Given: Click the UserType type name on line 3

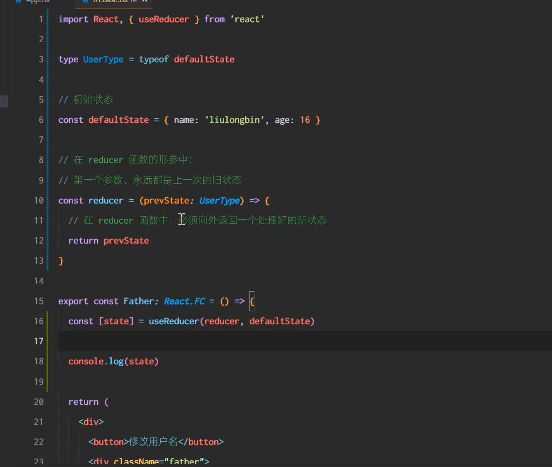Looking at the screenshot, I should tap(103, 60).
